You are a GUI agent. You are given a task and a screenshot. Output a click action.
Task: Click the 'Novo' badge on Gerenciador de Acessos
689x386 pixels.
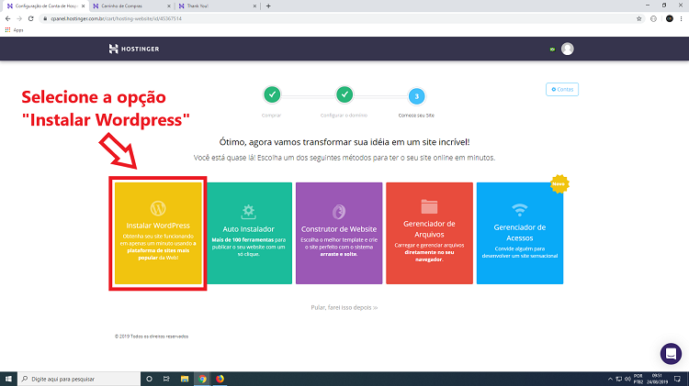point(559,183)
